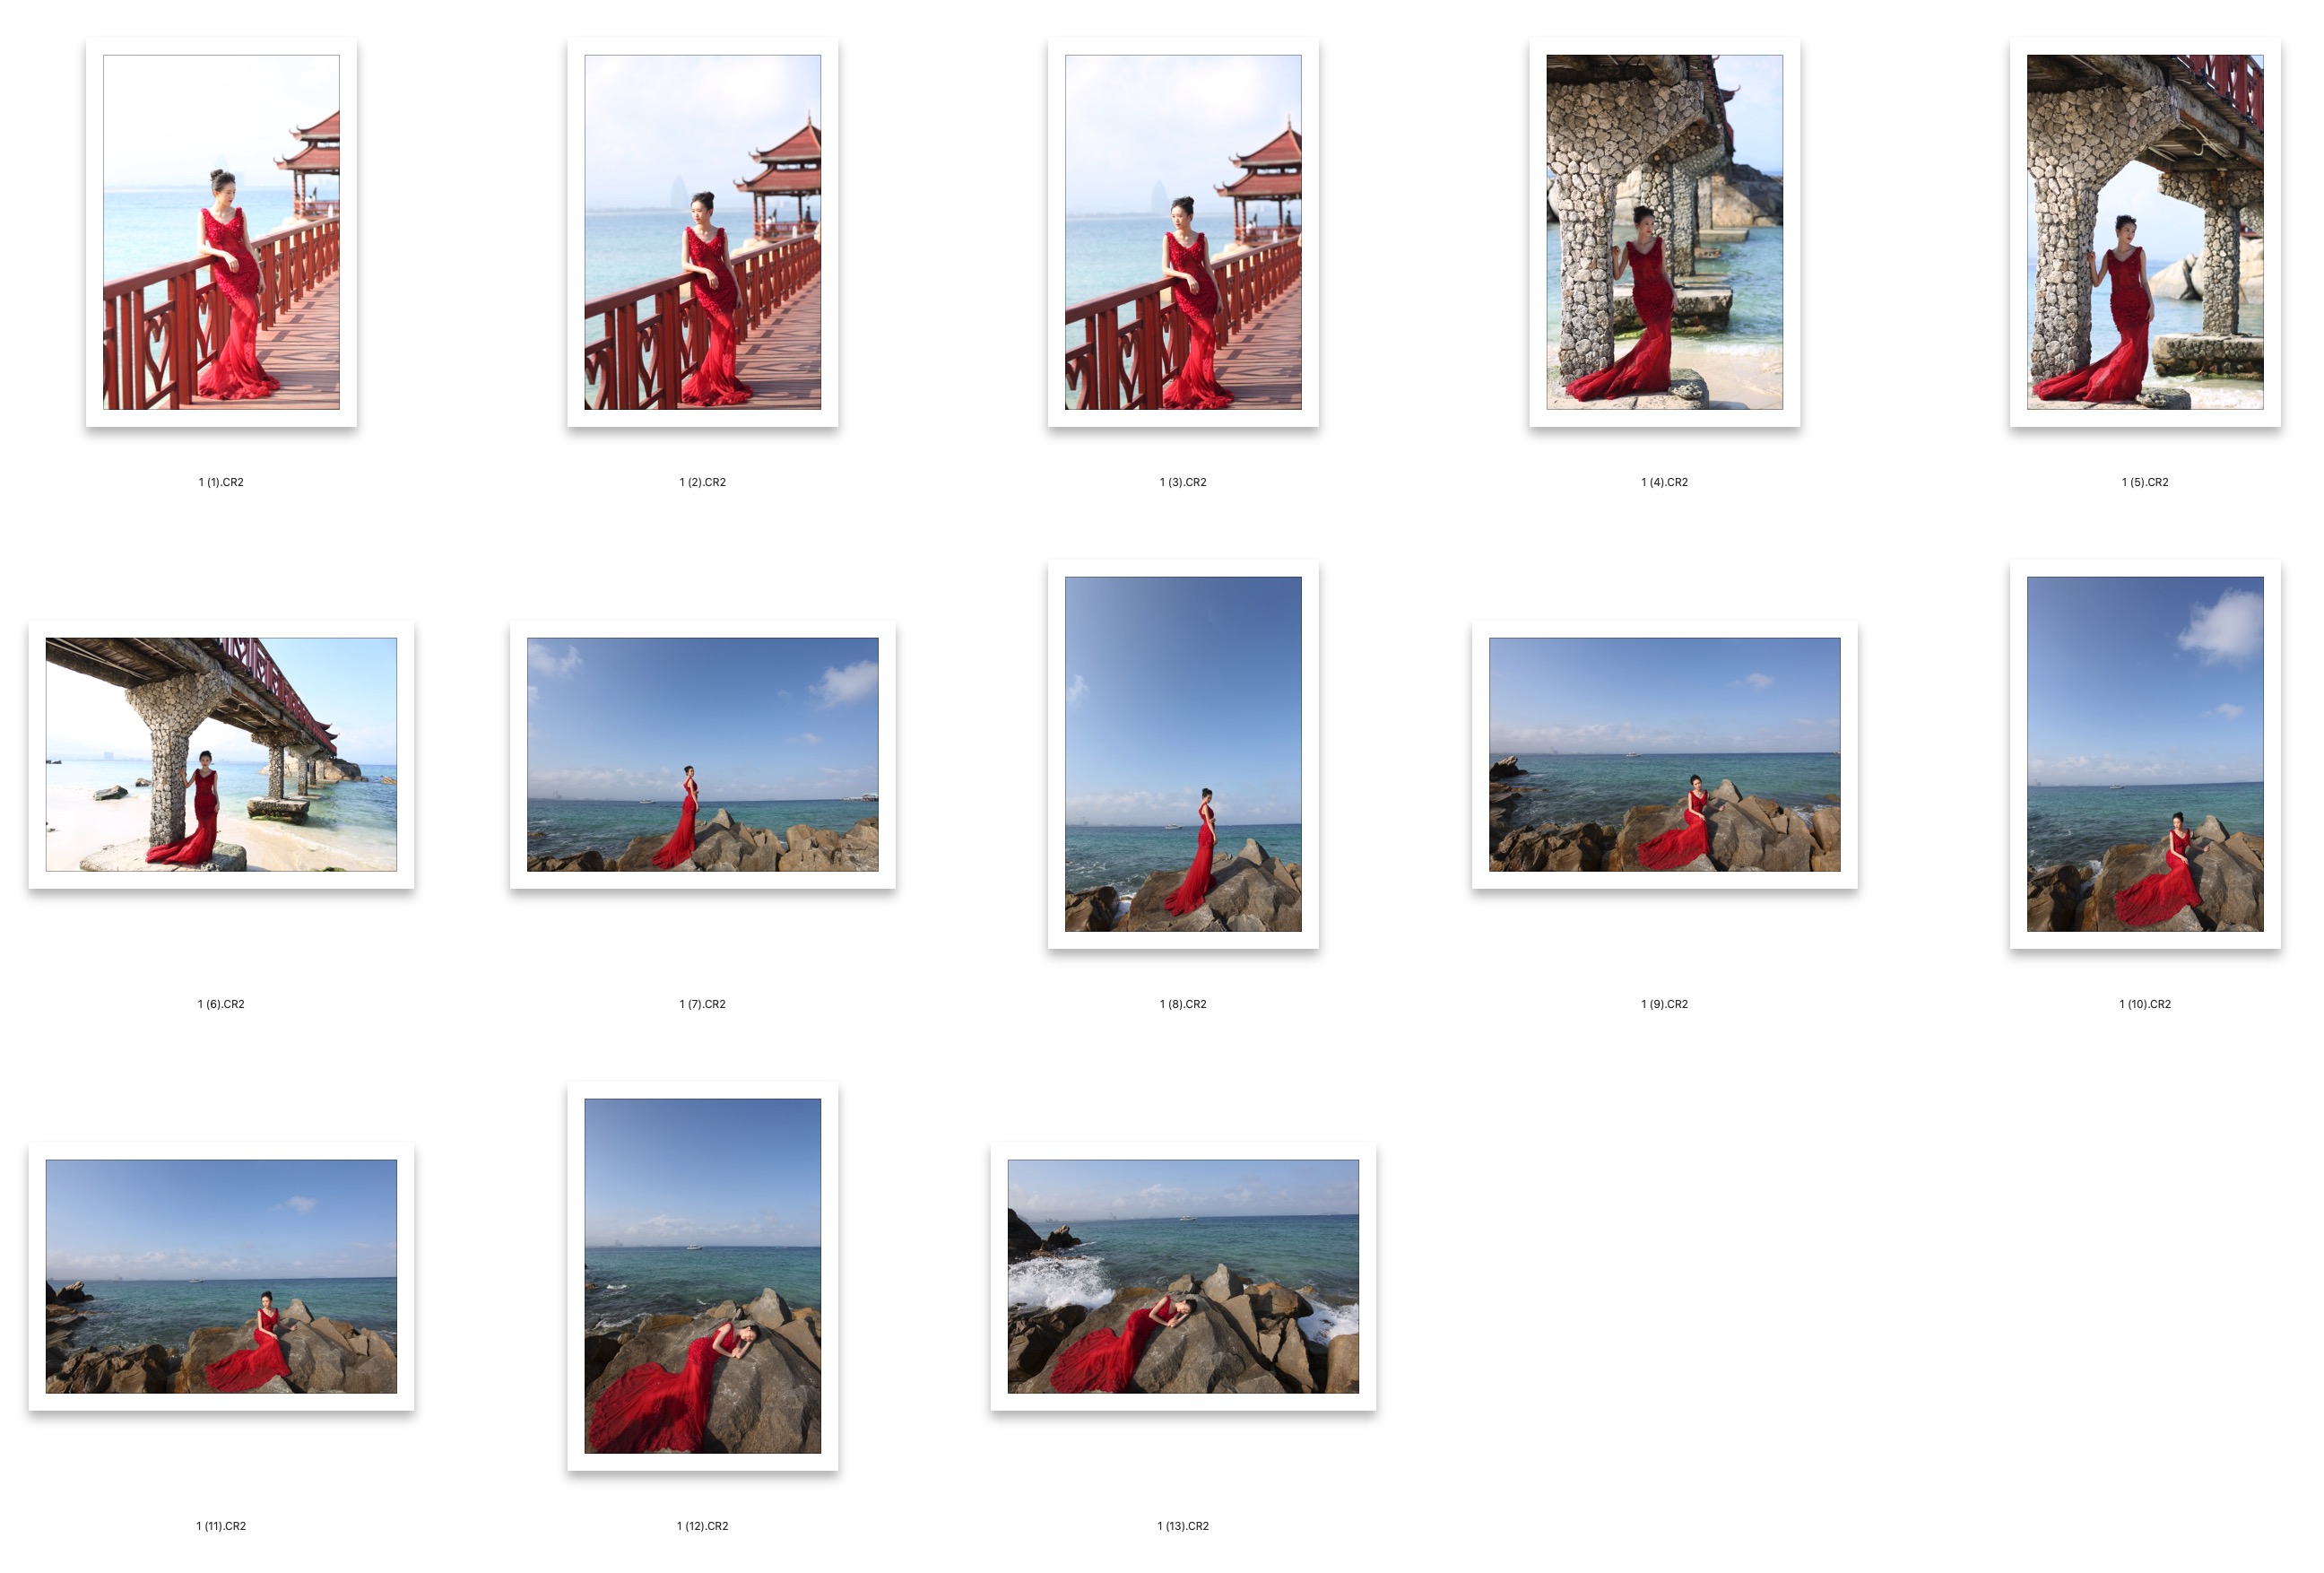The height and width of the screenshot is (1573, 2324).
Task: Choose the 1 (12).CR2 lying pose photo
Action: pyautogui.click(x=702, y=1276)
